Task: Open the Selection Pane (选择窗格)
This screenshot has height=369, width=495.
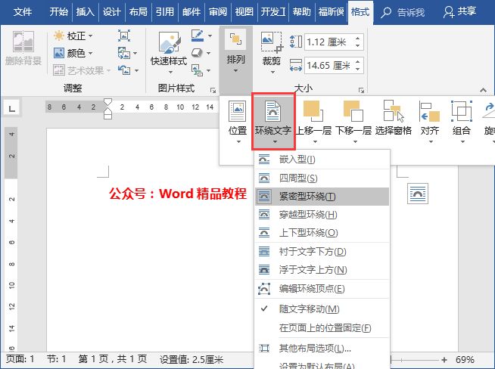Action: (394, 118)
